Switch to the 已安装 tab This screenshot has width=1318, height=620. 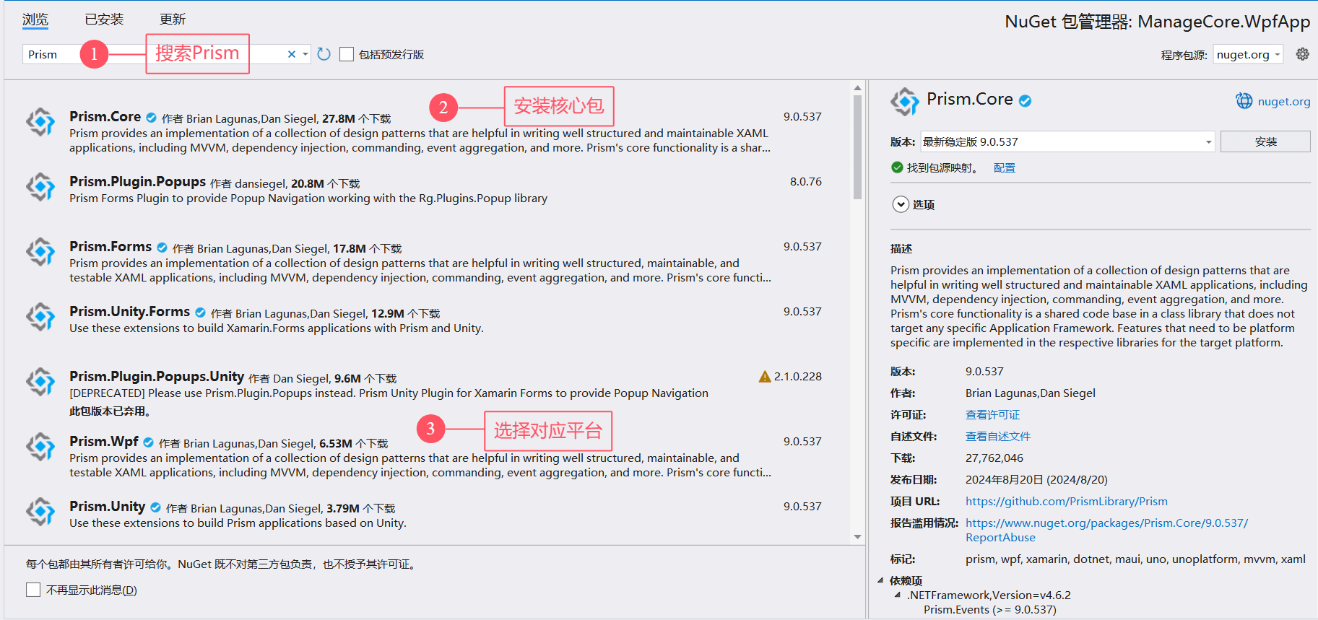coord(104,19)
